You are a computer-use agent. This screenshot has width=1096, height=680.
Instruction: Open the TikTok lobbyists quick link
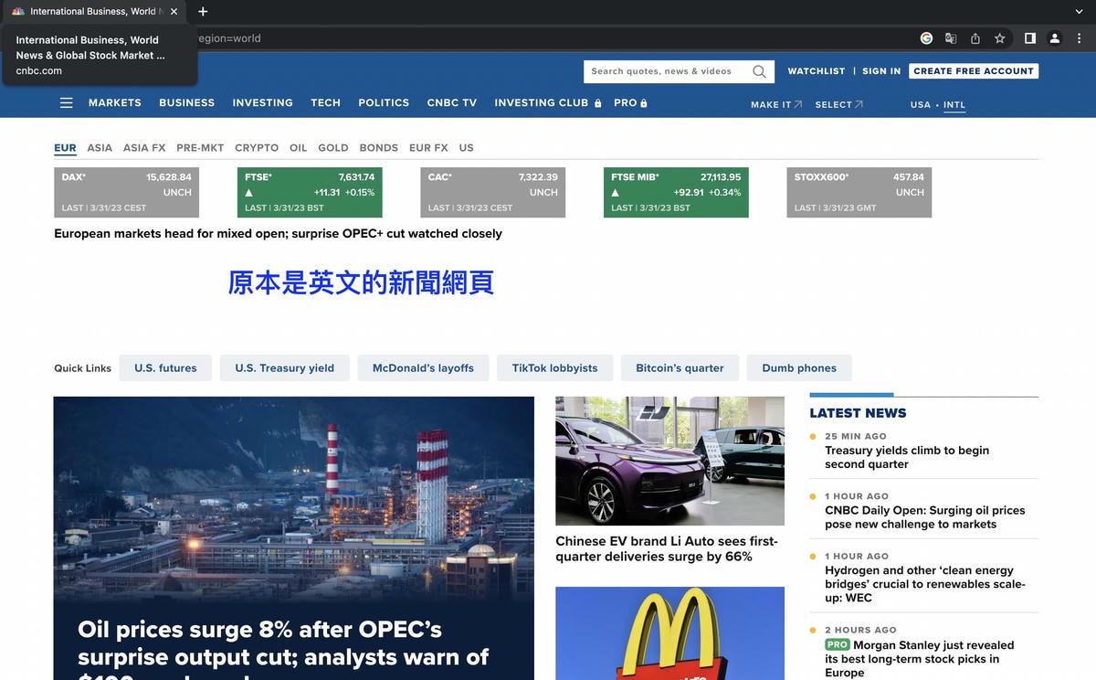point(554,368)
